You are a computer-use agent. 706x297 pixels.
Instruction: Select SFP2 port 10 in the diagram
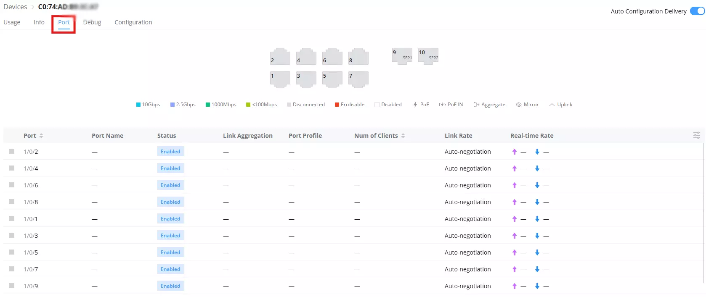pos(428,56)
